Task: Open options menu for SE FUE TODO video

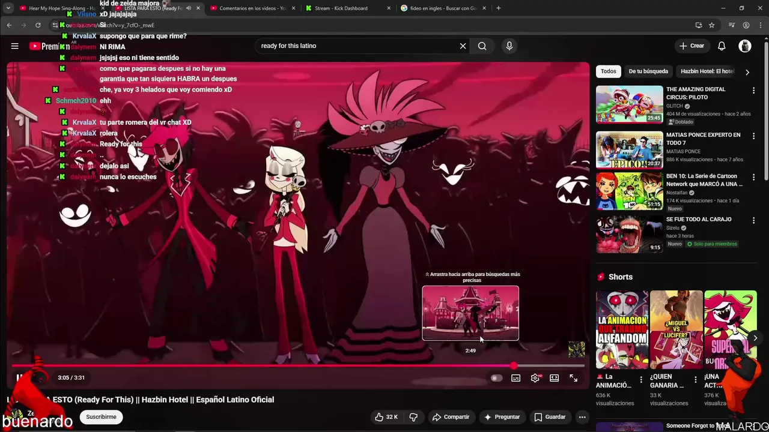Action: click(753, 221)
